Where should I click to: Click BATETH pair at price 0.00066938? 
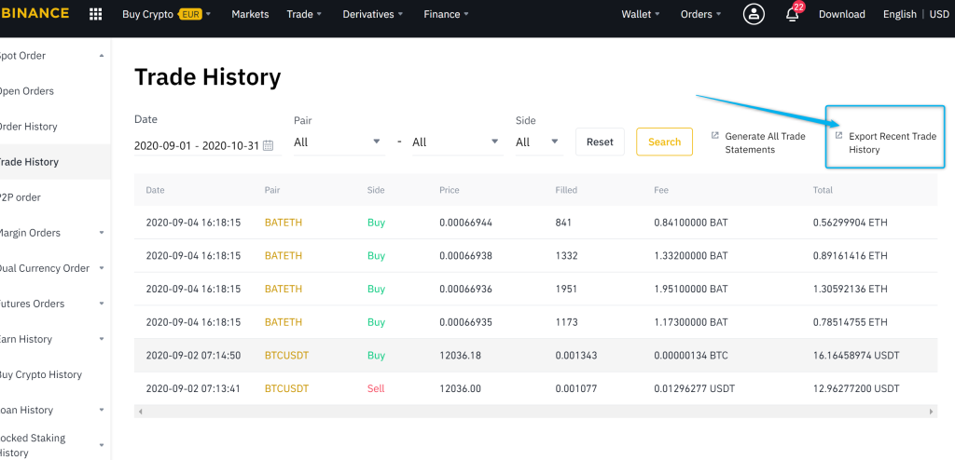pos(284,255)
